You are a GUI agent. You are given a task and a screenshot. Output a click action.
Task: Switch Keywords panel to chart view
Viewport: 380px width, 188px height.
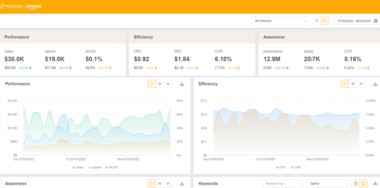(363, 183)
